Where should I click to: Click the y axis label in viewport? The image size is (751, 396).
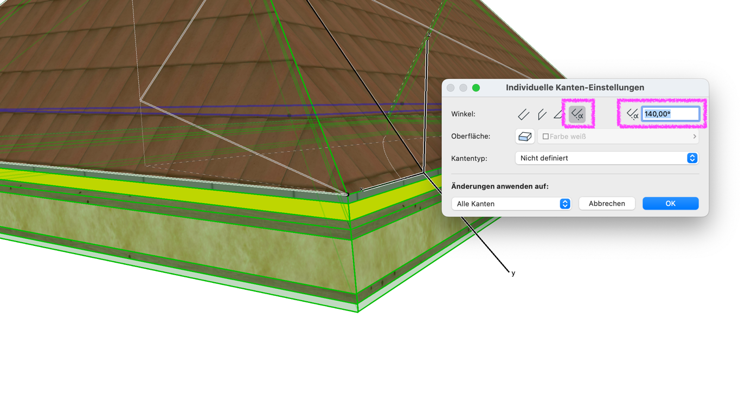pos(513,273)
